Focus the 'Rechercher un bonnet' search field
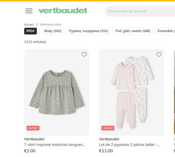 point(140,11)
